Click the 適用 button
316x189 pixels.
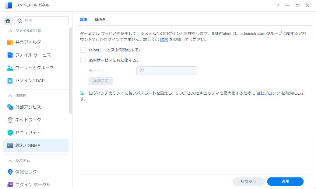[x=285, y=181]
